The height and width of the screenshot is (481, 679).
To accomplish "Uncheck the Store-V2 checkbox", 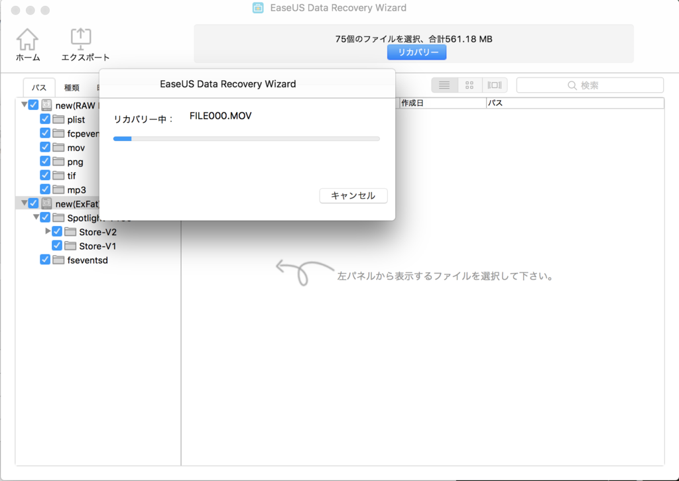I will (57, 231).
